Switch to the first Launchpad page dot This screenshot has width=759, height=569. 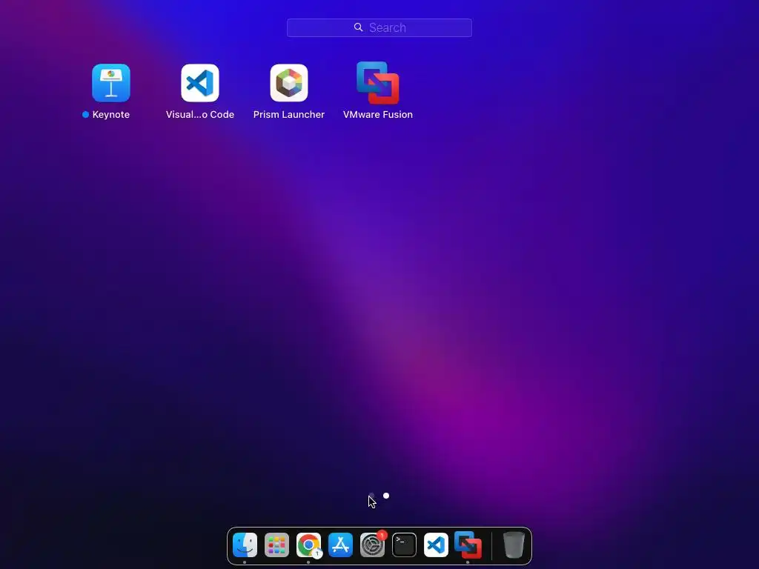[x=371, y=496]
